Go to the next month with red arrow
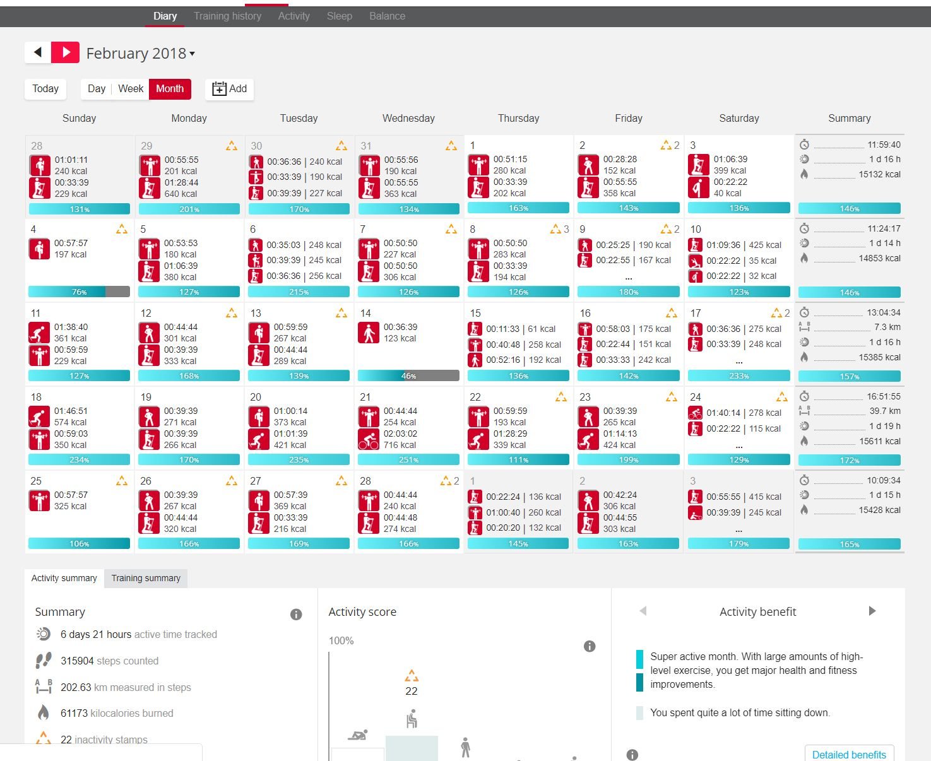This screenshot has height=761, width=931. 65,52
